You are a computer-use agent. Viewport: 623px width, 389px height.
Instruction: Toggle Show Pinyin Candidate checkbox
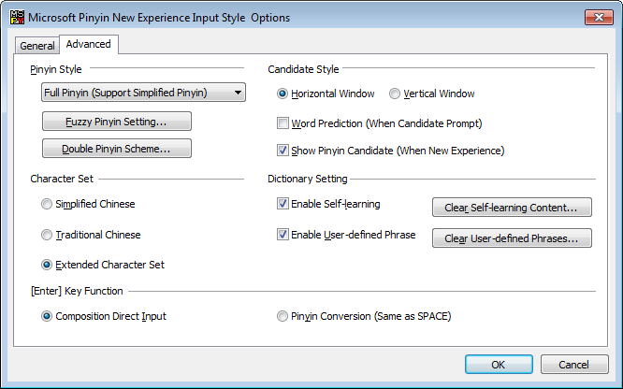click(x=283, y=150)
